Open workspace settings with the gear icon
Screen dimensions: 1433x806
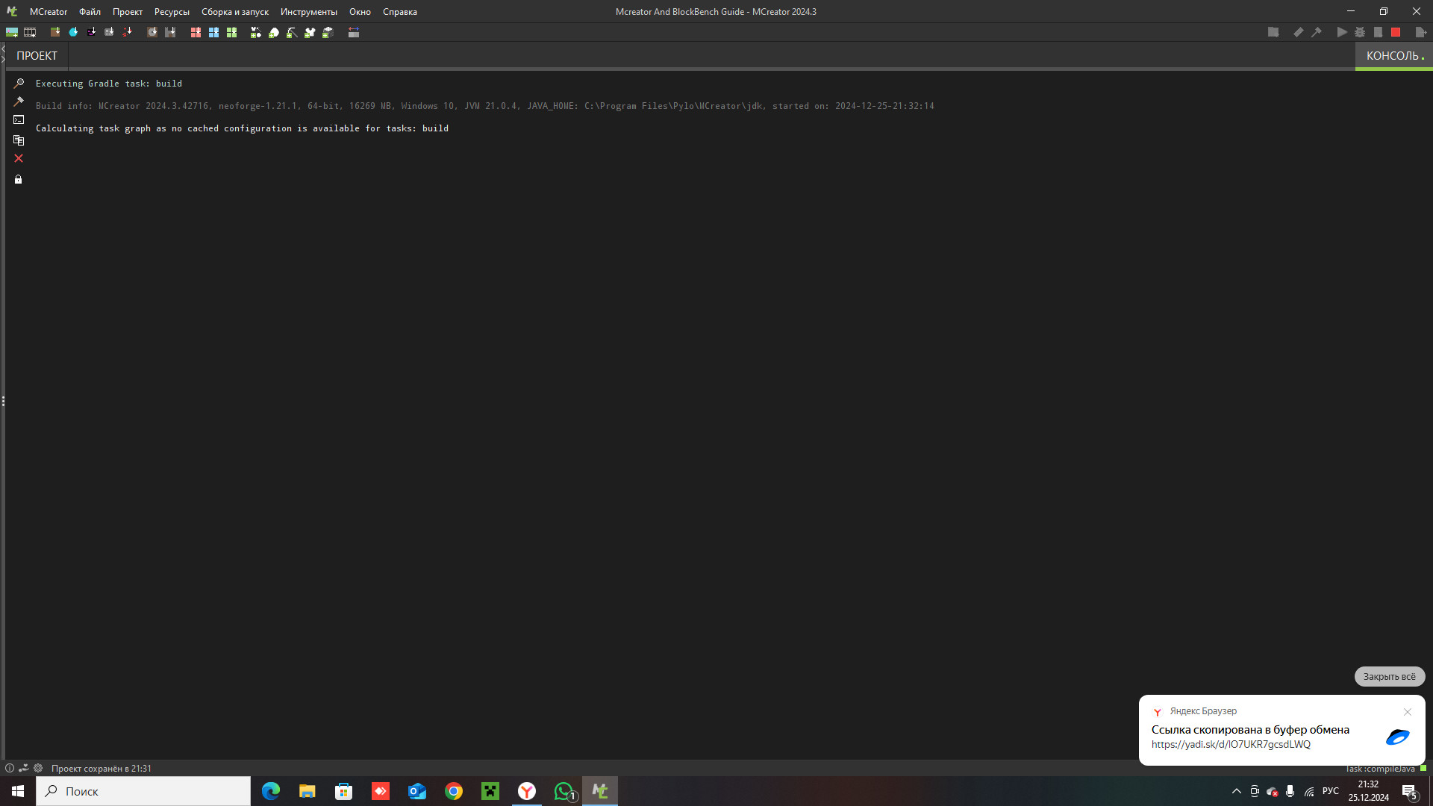(37, 768)
